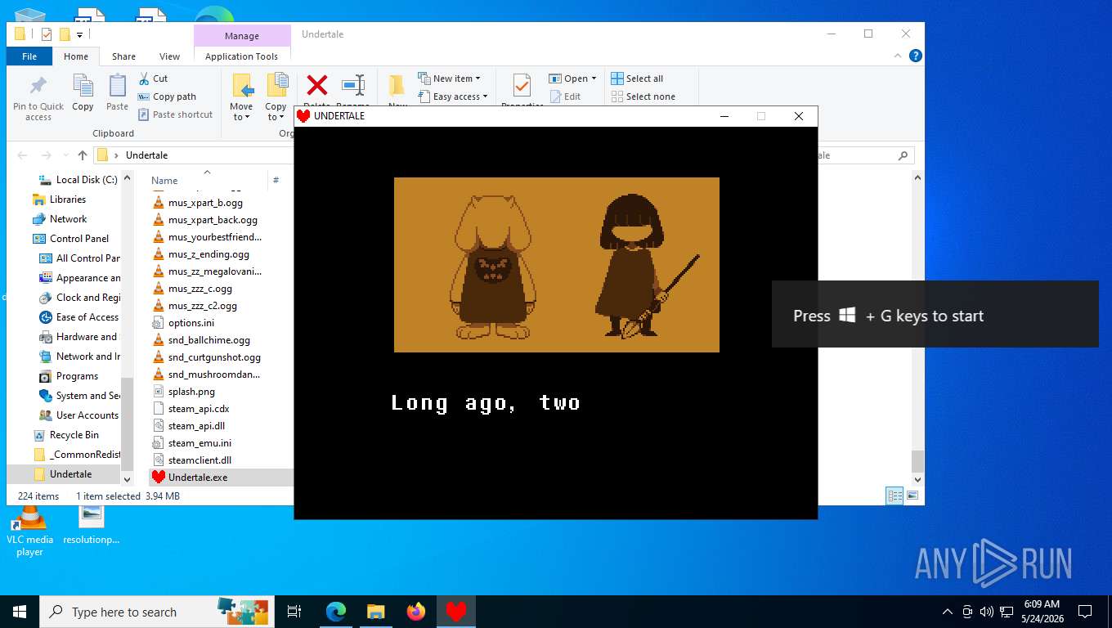1112x628 pixels.
Task: Click the Undertale breadcrumb in address bar
Action: click(146, 155)
